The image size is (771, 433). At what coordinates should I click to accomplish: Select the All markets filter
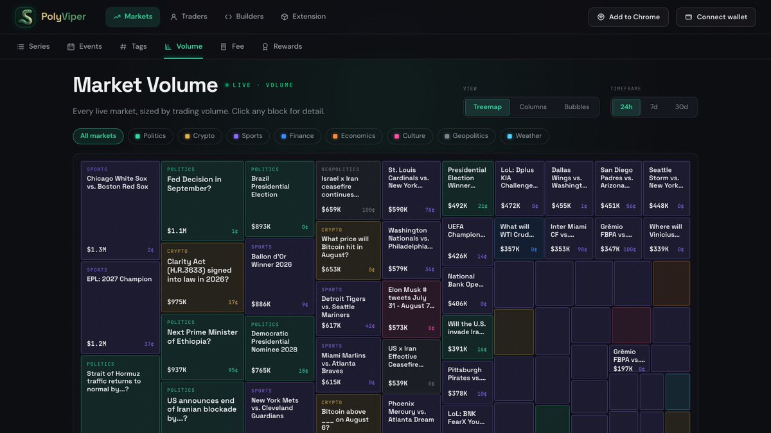98,136
